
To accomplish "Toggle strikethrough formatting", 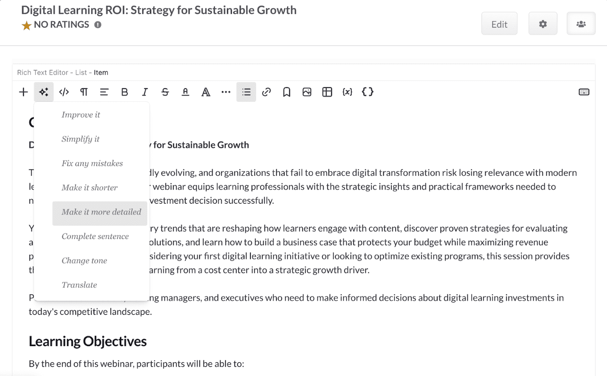I will click(x=165, y=92).
